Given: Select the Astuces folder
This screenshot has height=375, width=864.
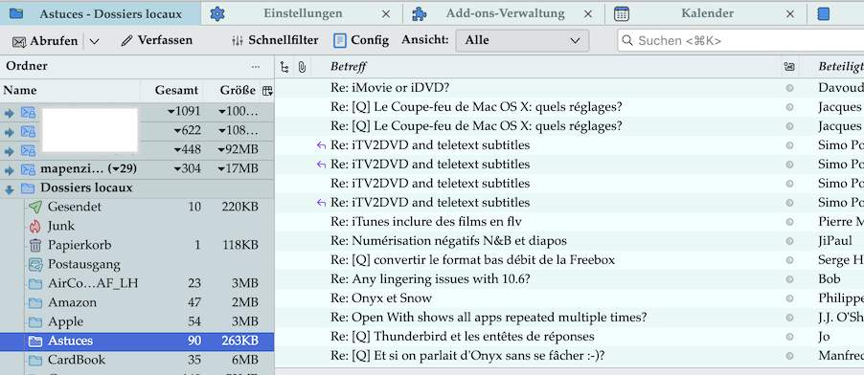Looking at the screenshot, I should tap(137, 341).
